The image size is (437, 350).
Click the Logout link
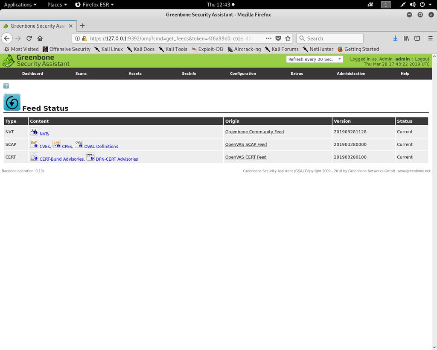click(x=422, y=59)
